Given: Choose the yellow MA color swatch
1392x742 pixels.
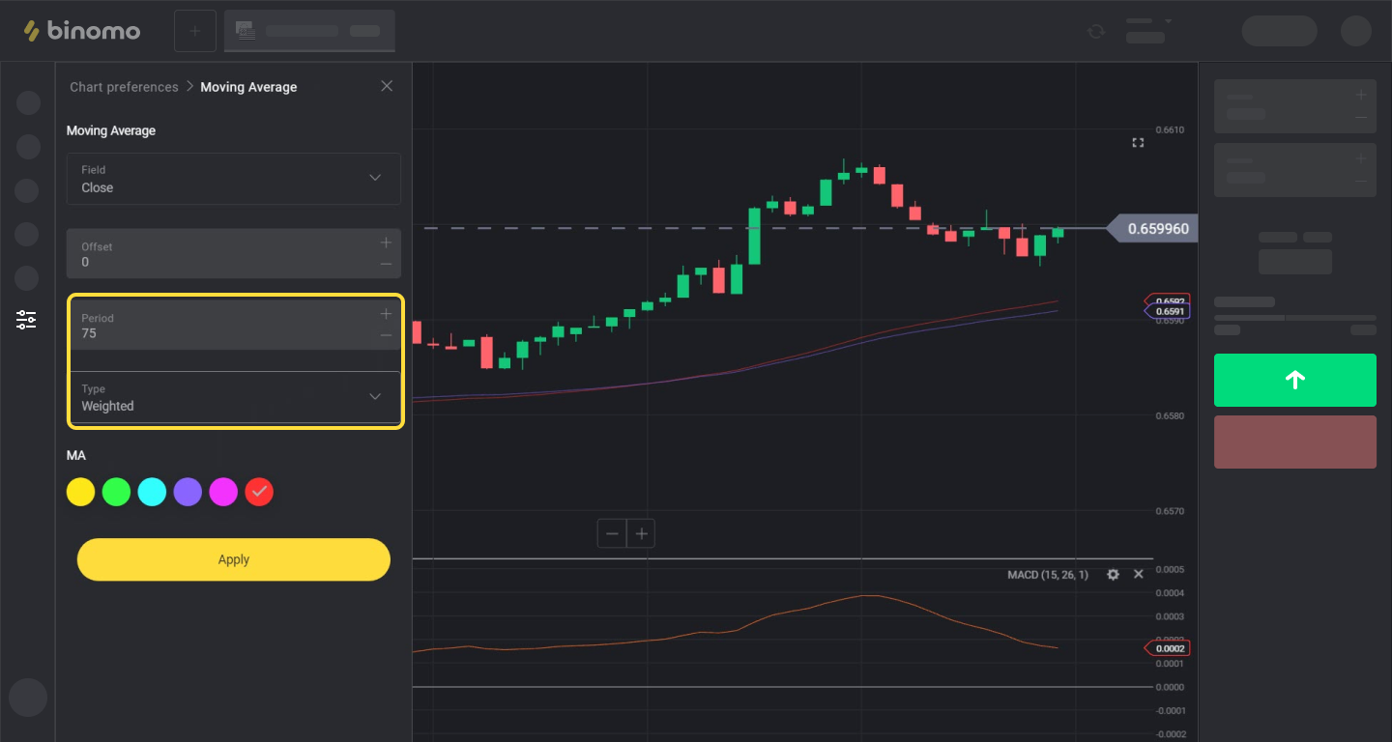Looking at the screenshot, I should point(80,492).
